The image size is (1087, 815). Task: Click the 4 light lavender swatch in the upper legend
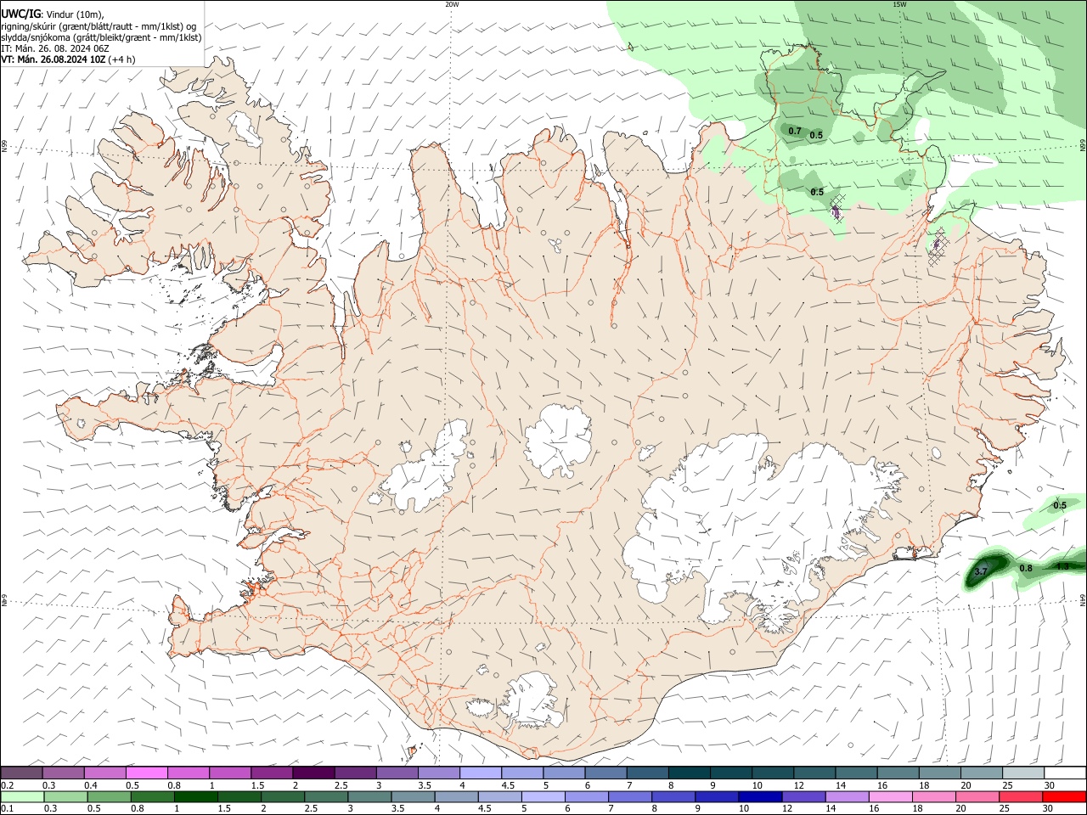point(481,773)
